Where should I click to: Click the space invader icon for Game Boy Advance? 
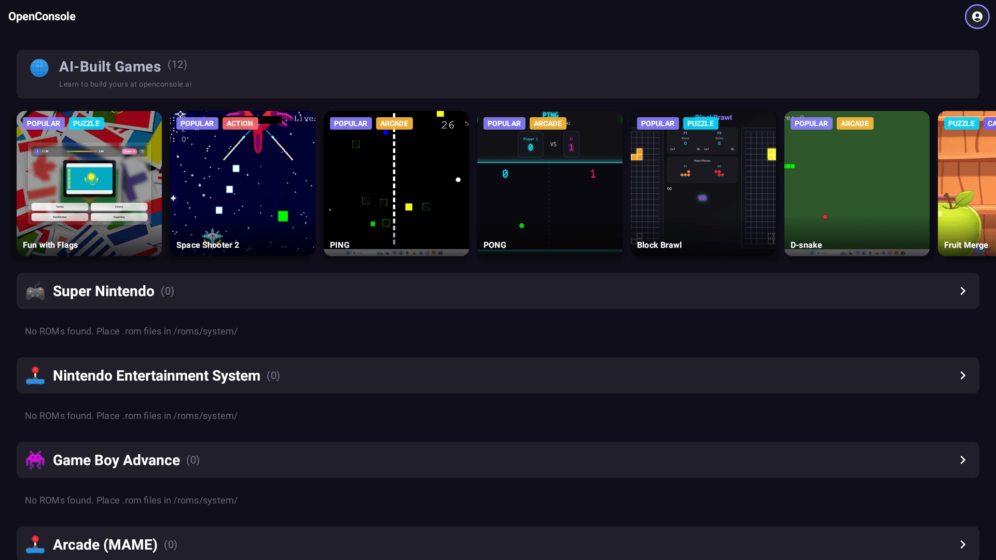pos(35,460)
